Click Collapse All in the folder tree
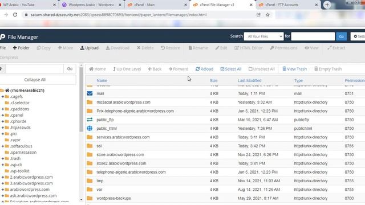 pyautogui.click(x=35, y=80)
